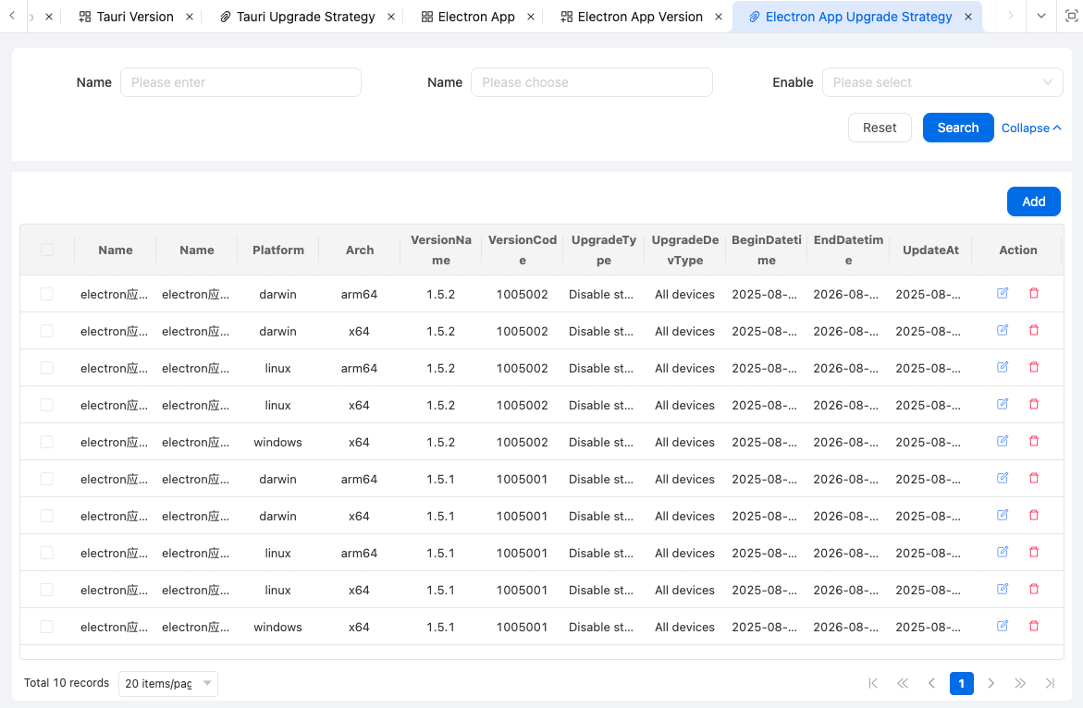Delete the last windows x64 1.5.1 row
Image resolution: width=1083 pixels, height=708 pixels.
[x=1034, y=626]
